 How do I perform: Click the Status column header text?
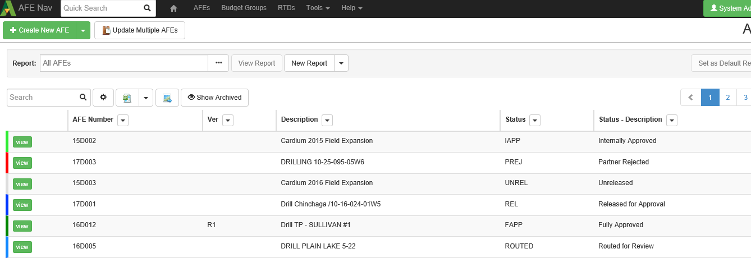pos(515,119)
